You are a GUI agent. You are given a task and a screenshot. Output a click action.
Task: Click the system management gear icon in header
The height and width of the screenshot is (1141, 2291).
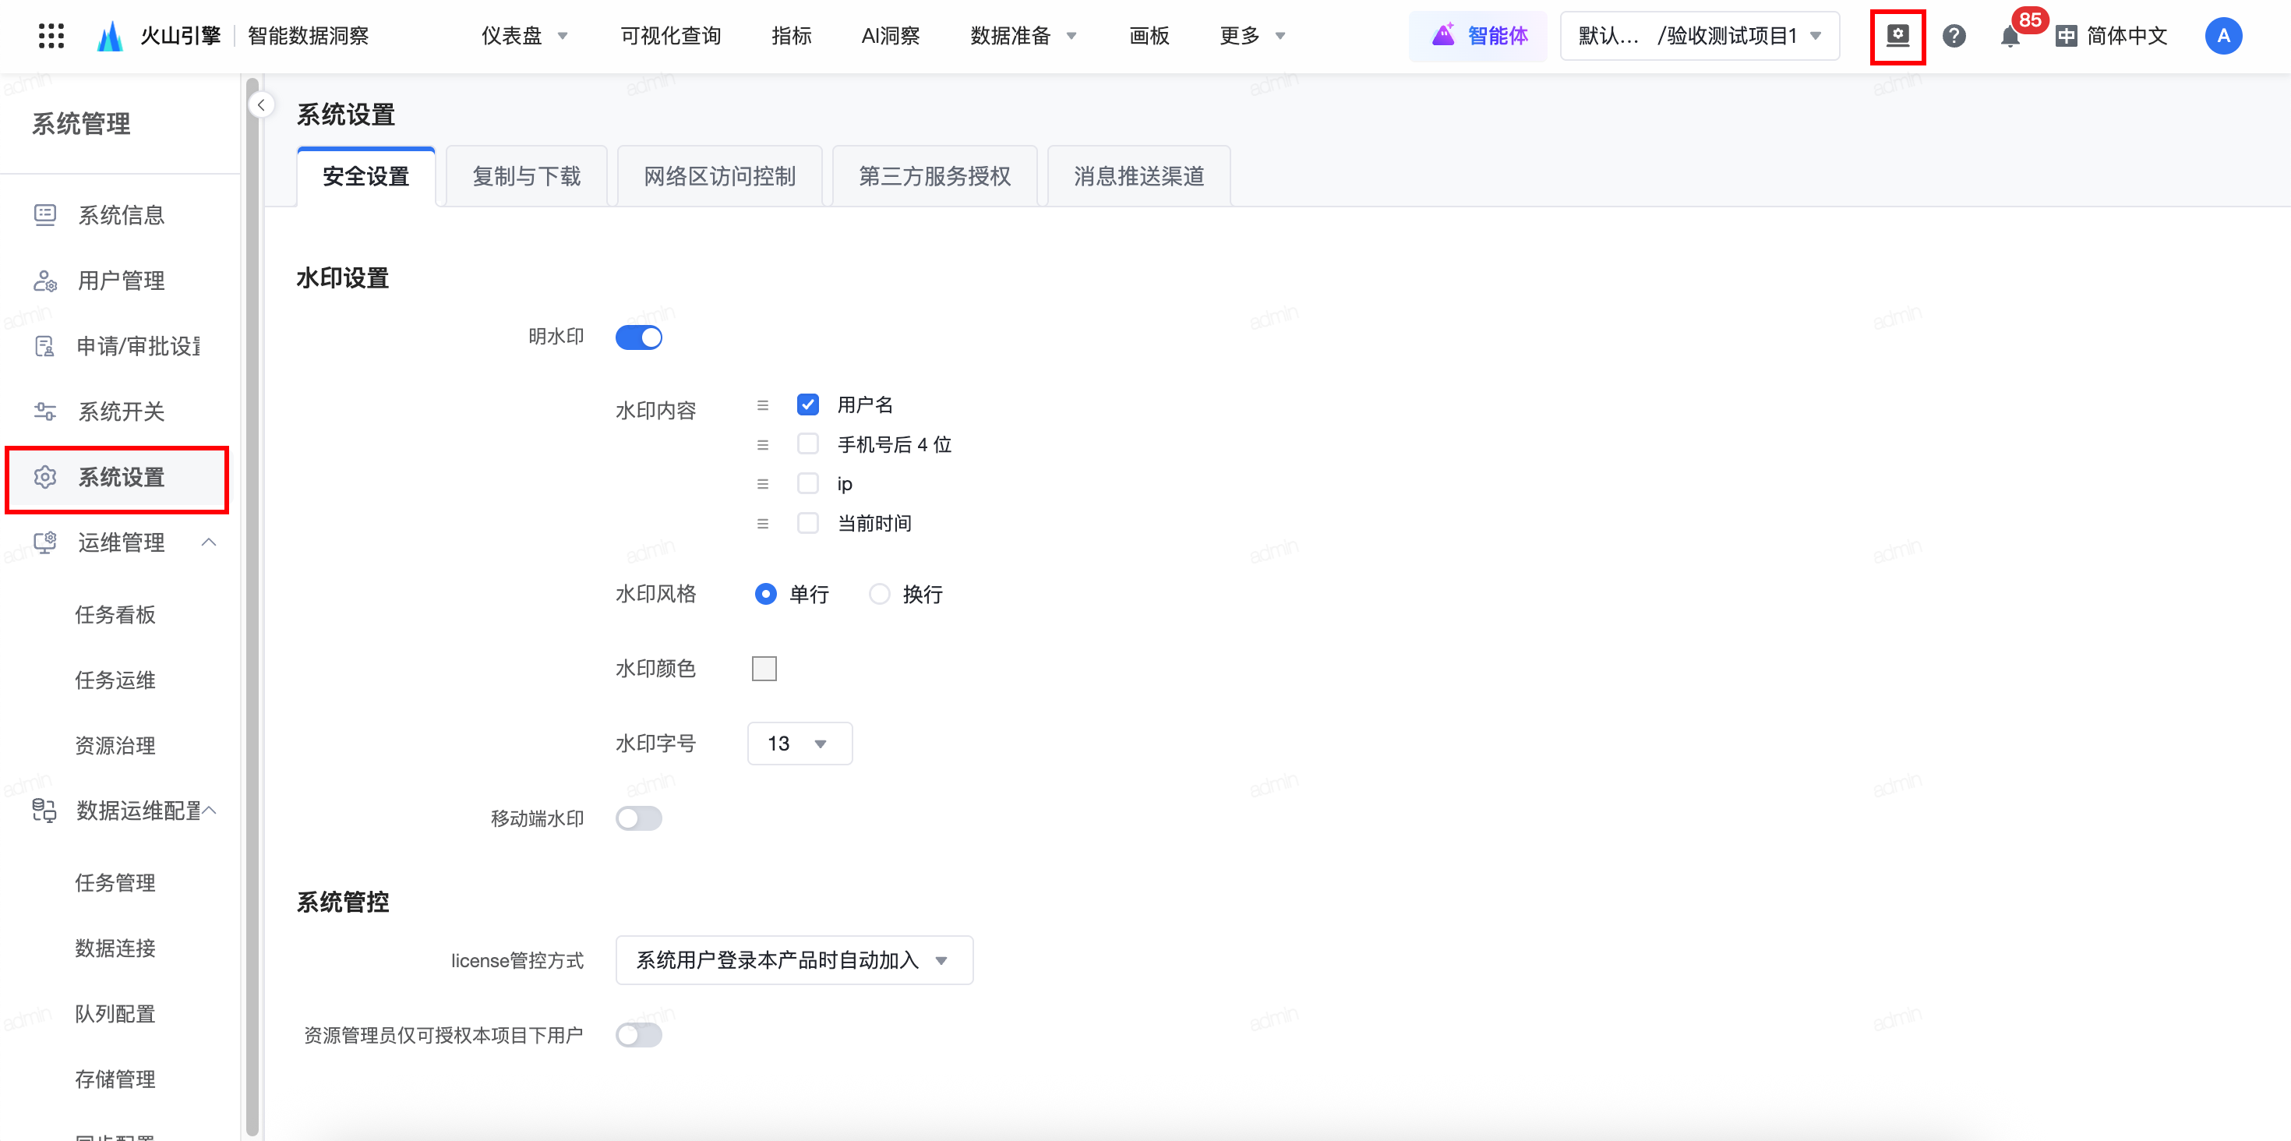(1897, 36)
